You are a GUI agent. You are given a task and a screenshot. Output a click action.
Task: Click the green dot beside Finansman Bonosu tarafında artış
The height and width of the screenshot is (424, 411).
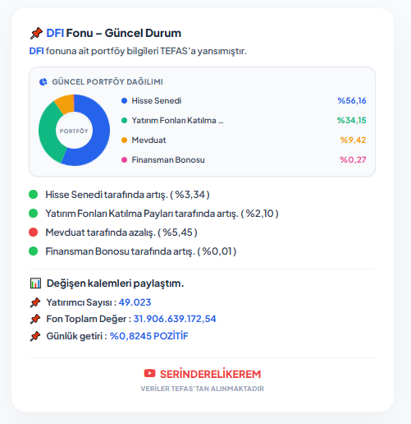pyautogui.click(x=34, y=251)
